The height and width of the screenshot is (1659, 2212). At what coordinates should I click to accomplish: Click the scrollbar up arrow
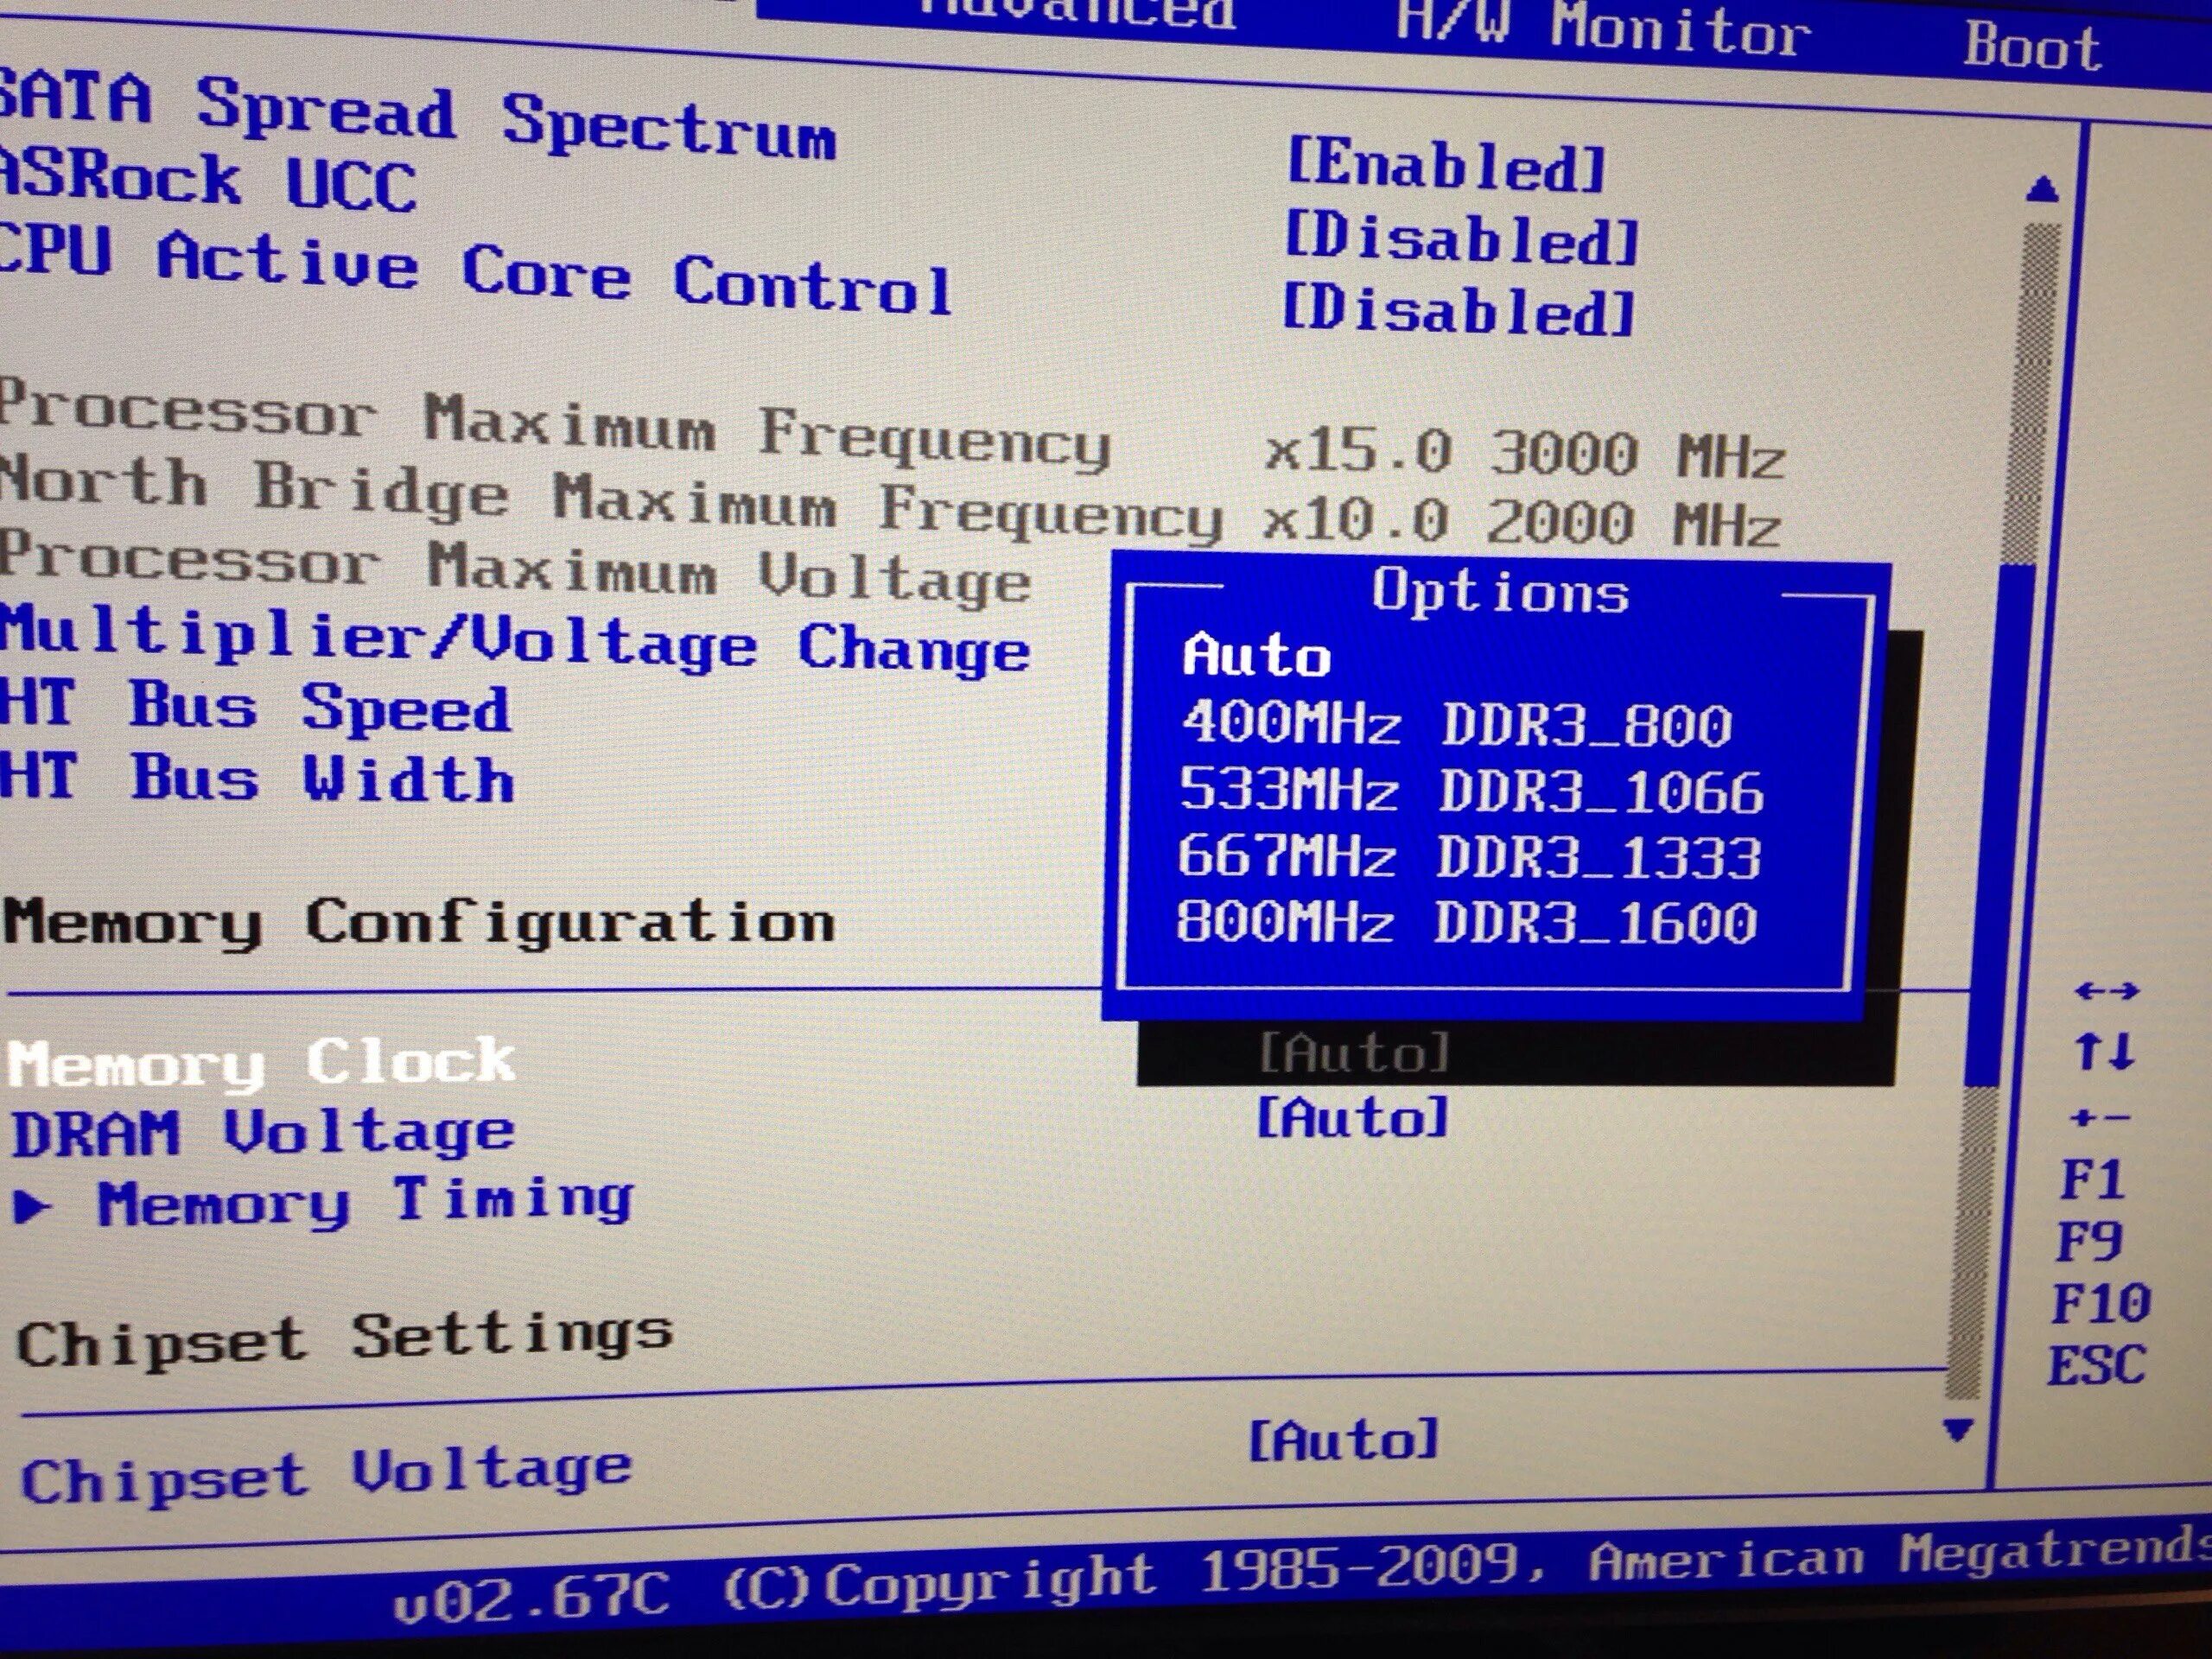pyautogui.click(x=2042, y=190)
